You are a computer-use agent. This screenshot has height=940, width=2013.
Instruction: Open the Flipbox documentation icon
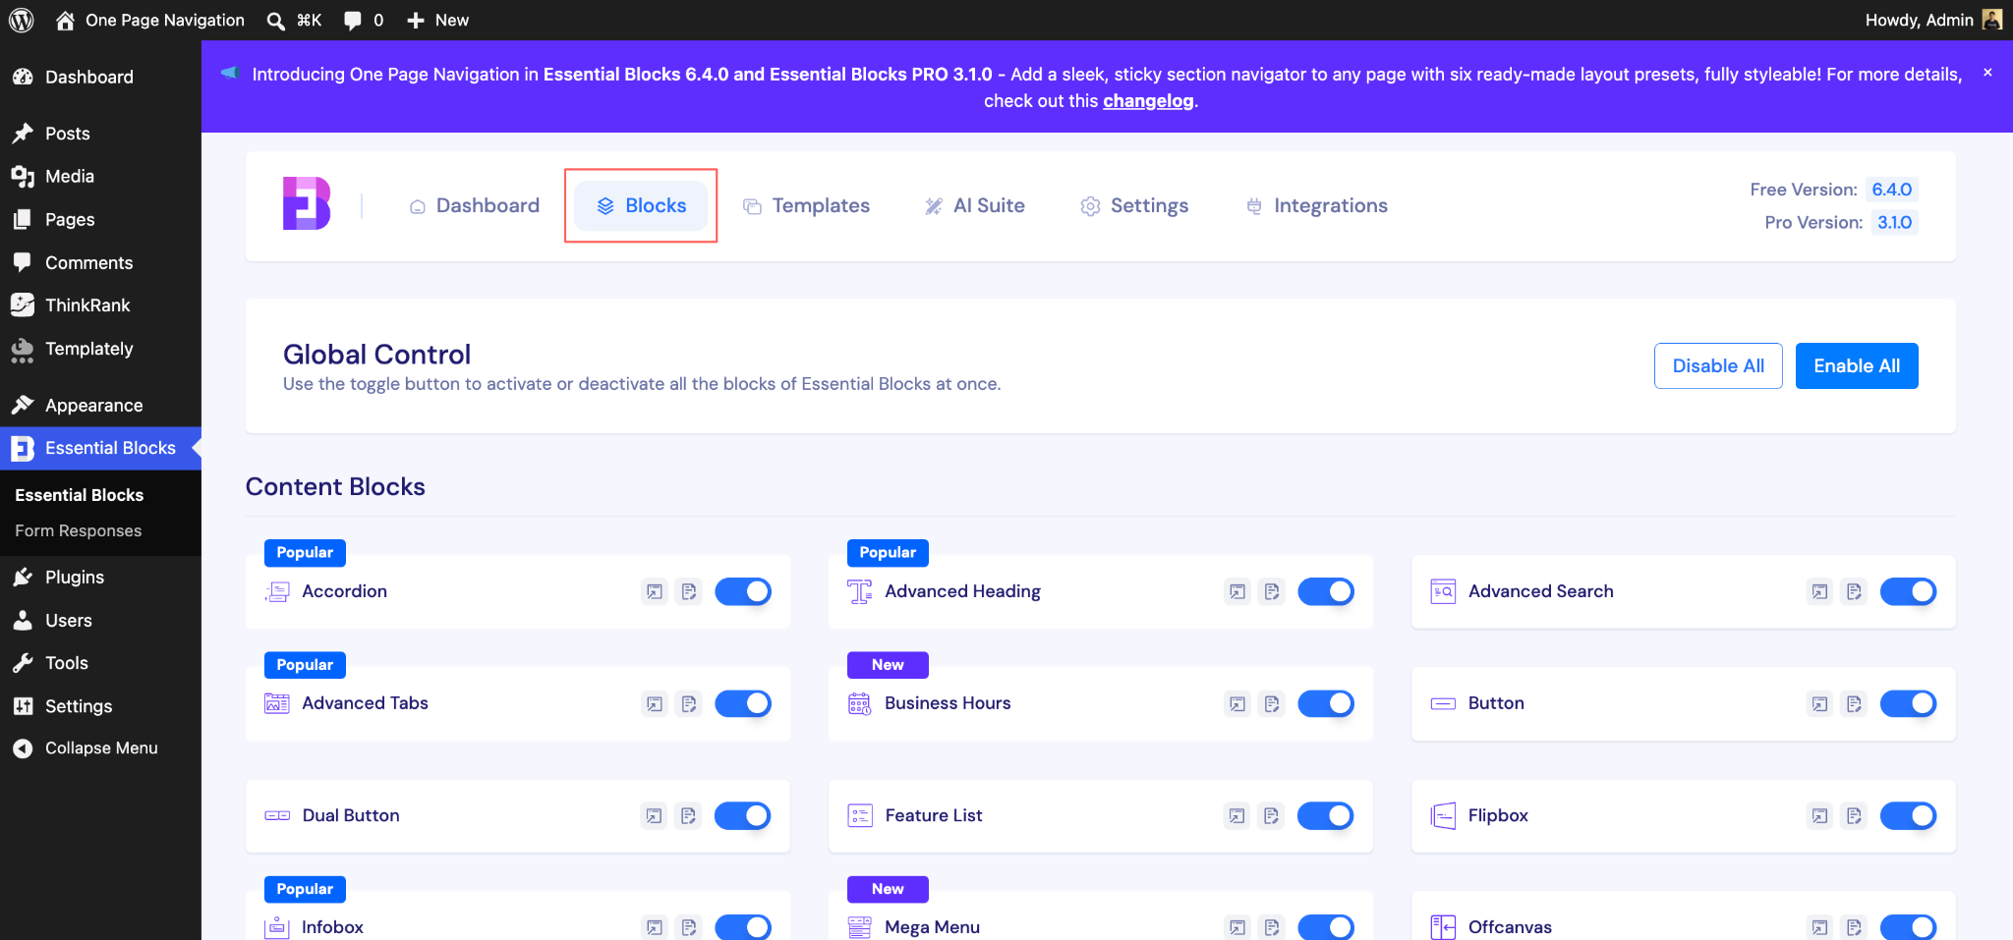coord(1854,815)
